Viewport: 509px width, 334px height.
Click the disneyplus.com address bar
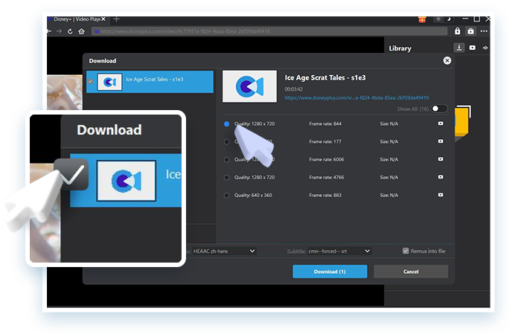pyautogui.click(x=269, y=31)
